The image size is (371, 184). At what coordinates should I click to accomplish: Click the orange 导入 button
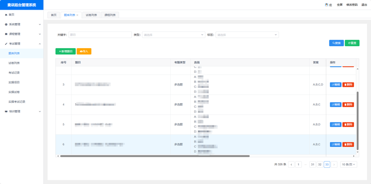(x=84, y=51)
